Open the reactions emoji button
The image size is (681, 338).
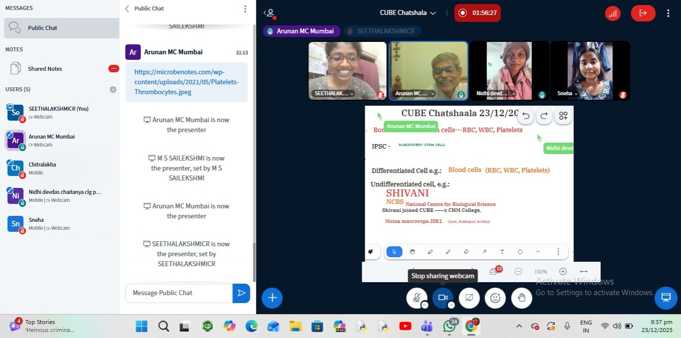(495, 298)
